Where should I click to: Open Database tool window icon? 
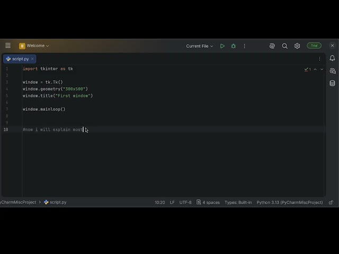(x=332, y=83)
